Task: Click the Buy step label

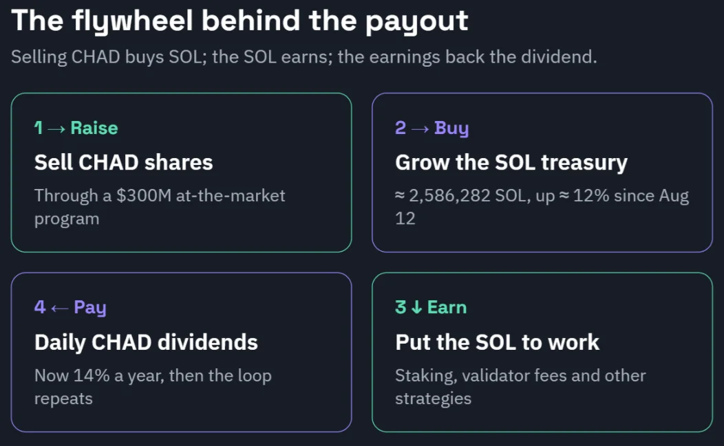Action: [451, 129]
